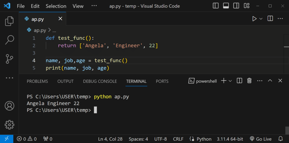289x143 pixels.
Task: Toggle Primary Side Bar layout button
Action: point(216,6)
